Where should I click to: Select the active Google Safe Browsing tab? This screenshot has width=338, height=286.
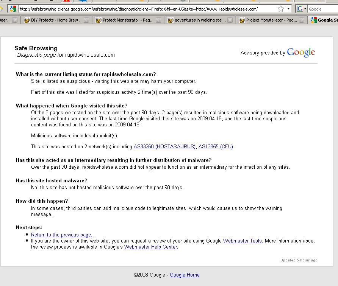323,20
